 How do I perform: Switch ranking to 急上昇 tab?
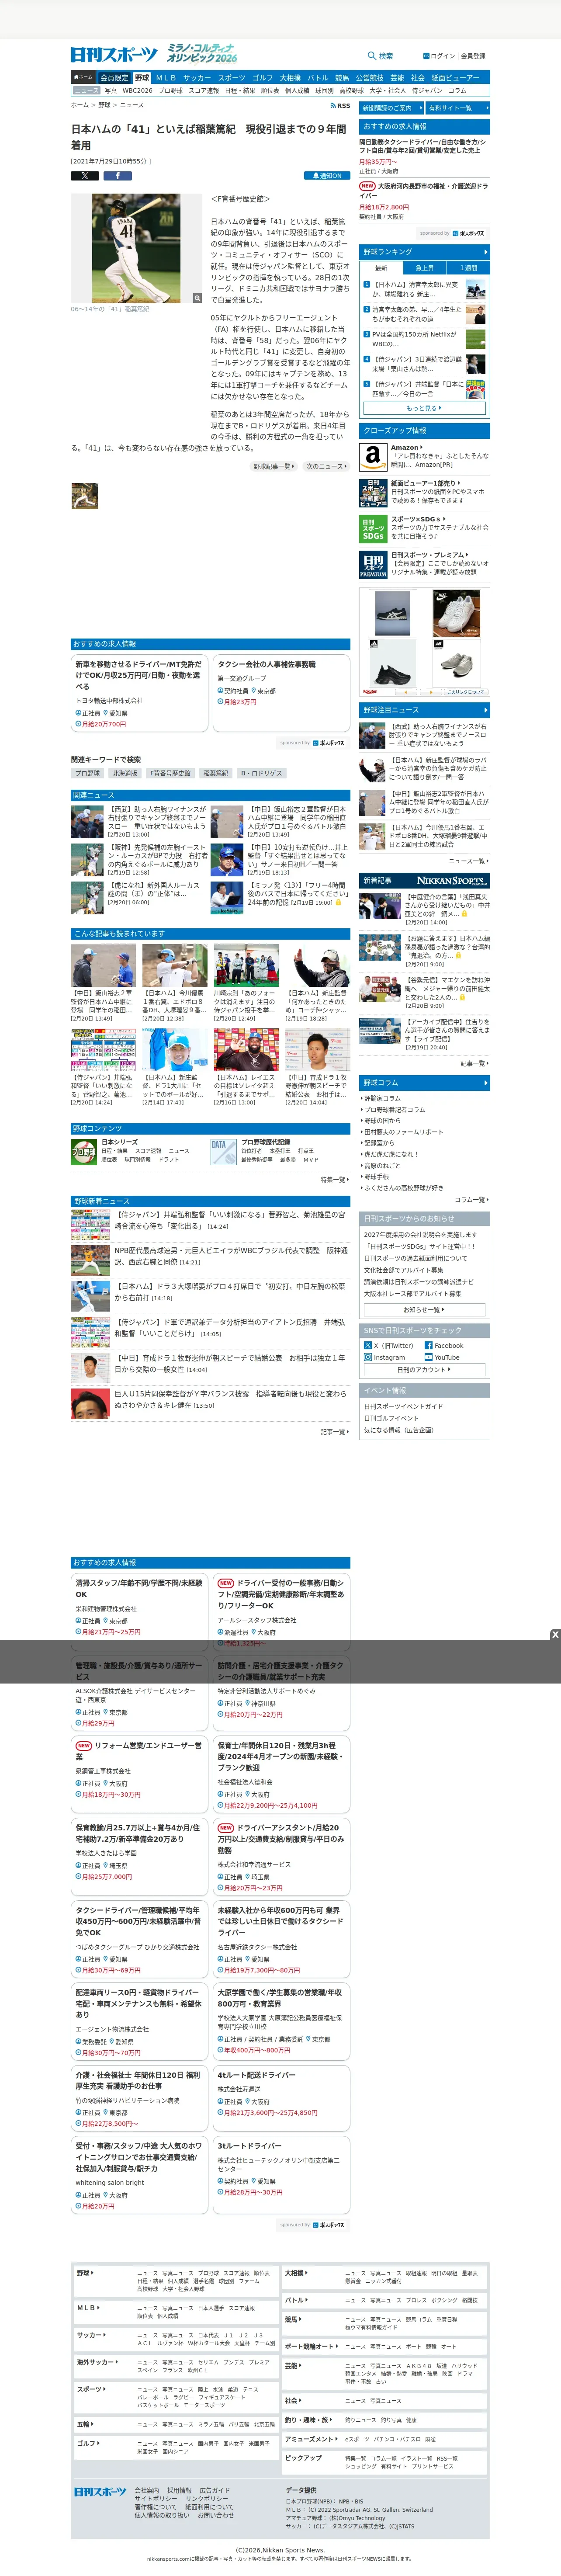coord(425,268)
